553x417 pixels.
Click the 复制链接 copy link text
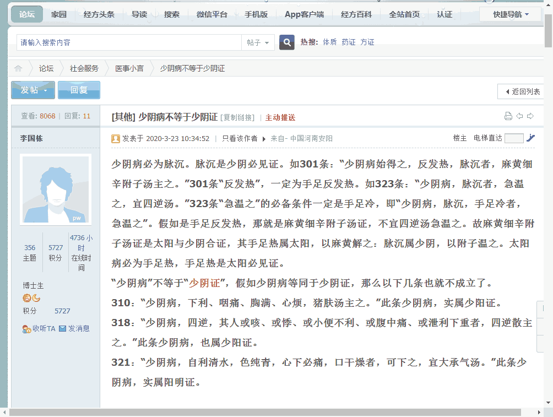coord(237,117)
